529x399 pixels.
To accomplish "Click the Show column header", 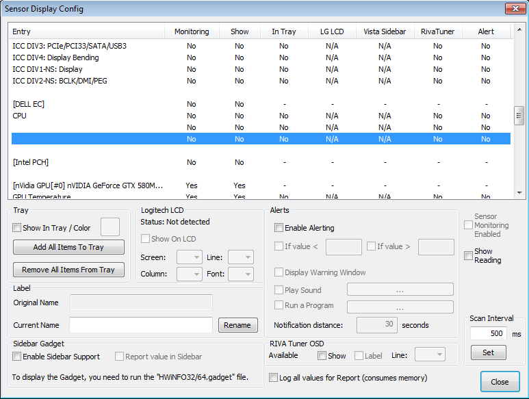I will 240,31.
